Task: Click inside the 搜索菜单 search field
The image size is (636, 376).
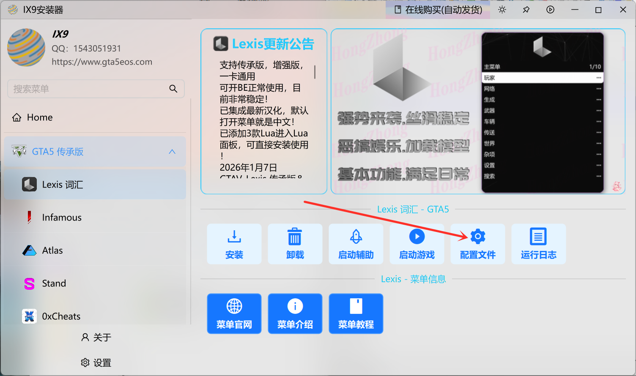Action: coord(85,89)
